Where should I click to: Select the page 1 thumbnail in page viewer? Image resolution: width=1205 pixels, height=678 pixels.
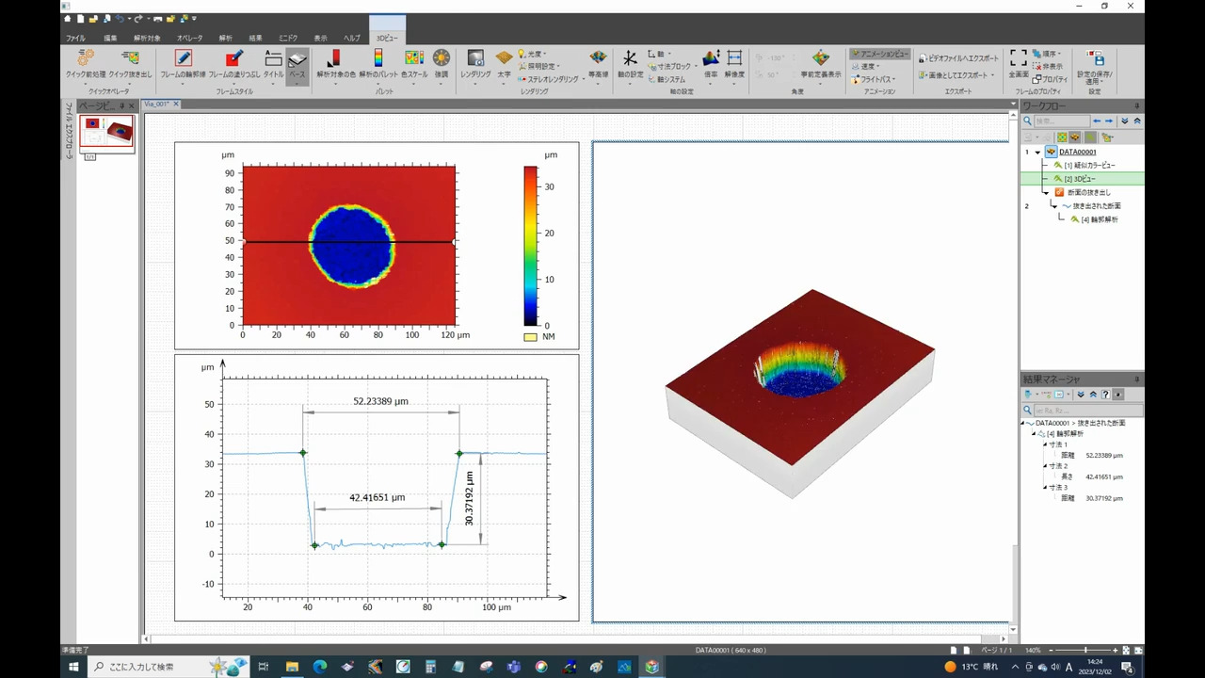[x=106, y=134]
